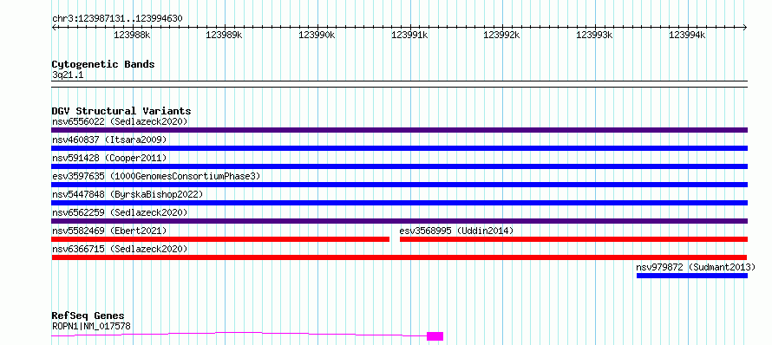Click the nsv6556022 (Sedlazeck2020) label
772x345 pixels.
pos(120,121)
